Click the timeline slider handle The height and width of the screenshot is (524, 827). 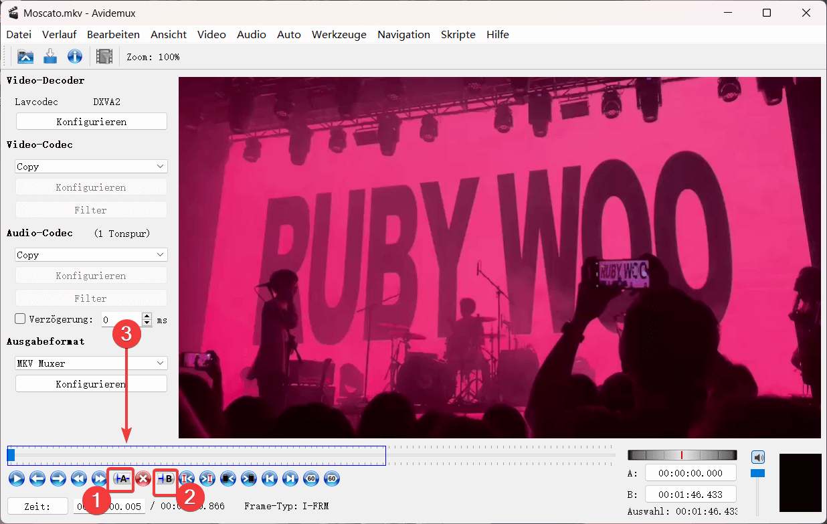11,454
